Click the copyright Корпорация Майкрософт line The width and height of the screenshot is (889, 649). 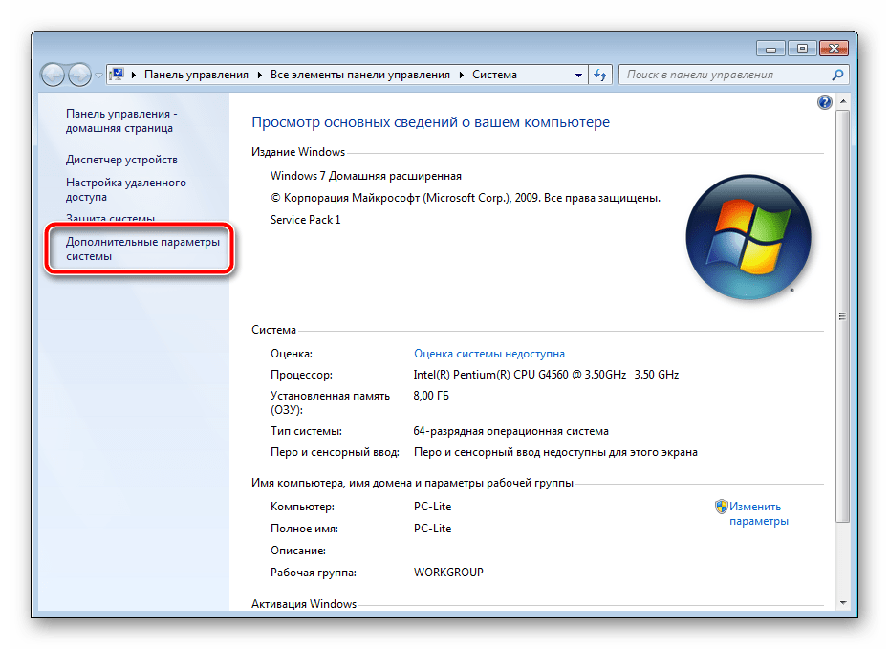466,198
